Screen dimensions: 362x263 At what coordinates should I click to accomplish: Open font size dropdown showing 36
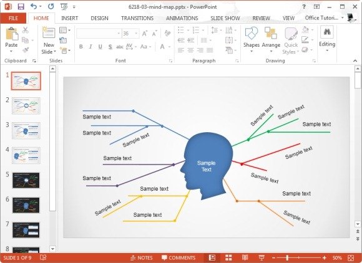136,34
